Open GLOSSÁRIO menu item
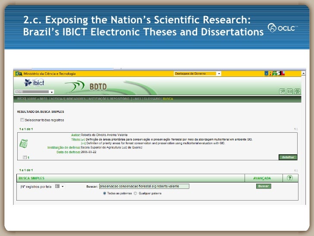 [152, 99]
